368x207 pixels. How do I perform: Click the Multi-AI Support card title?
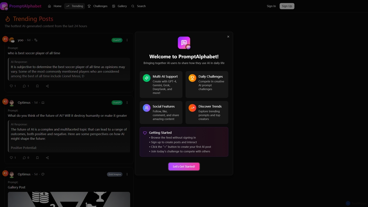pyautogui.click(x=165, y=76)
